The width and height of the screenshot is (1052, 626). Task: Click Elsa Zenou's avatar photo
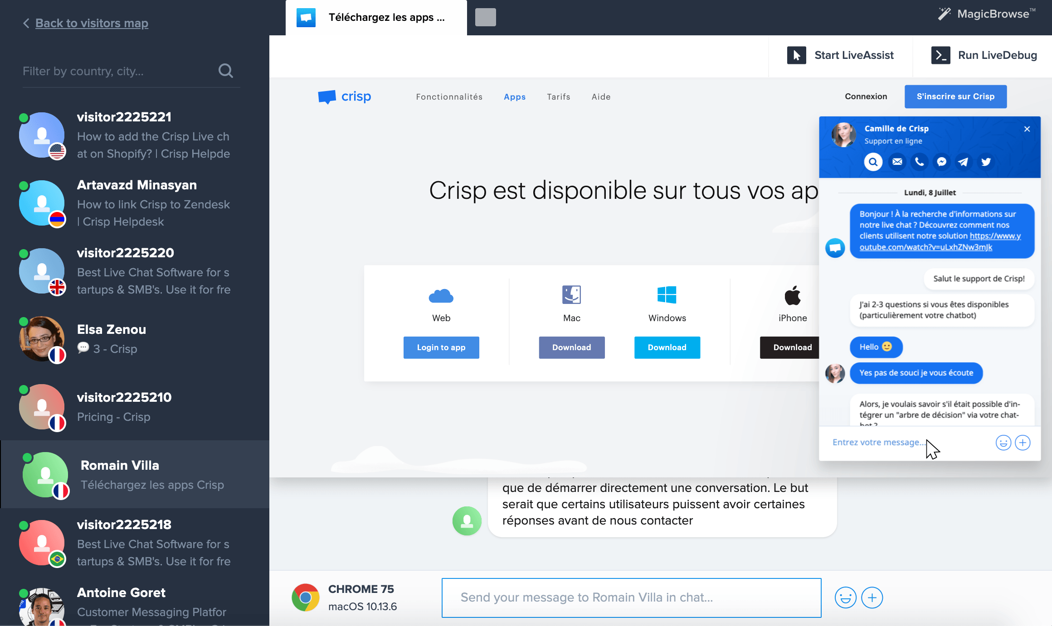tap(42, 339)
